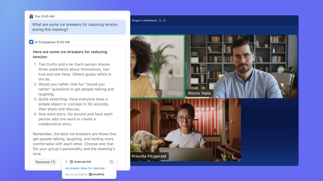This screenshot has width=323, height=181.
Task: Click the globe icon next to External link
Action: coord(71,162)
